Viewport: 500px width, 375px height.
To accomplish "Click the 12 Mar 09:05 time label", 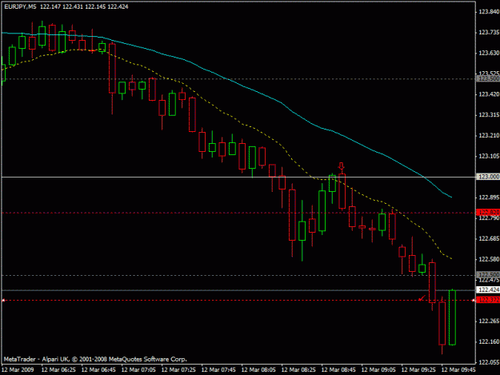I will pyautogui.click(x=378, y=370).
